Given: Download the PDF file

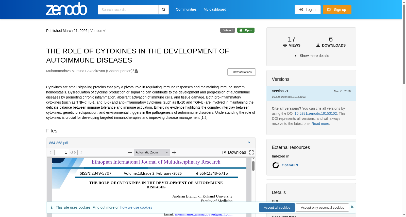Looking at the screenshot, I should click(x=234, y=152).
